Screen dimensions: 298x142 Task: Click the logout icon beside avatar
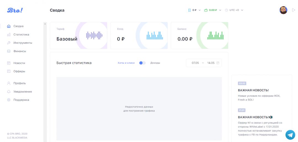coord(294,10)
